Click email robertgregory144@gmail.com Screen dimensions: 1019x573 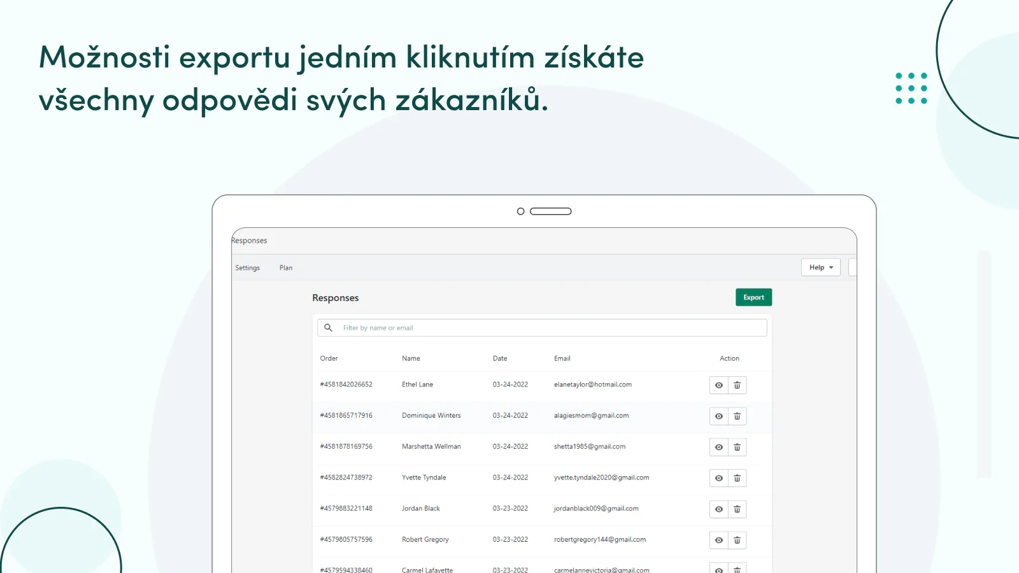(600, 540)
